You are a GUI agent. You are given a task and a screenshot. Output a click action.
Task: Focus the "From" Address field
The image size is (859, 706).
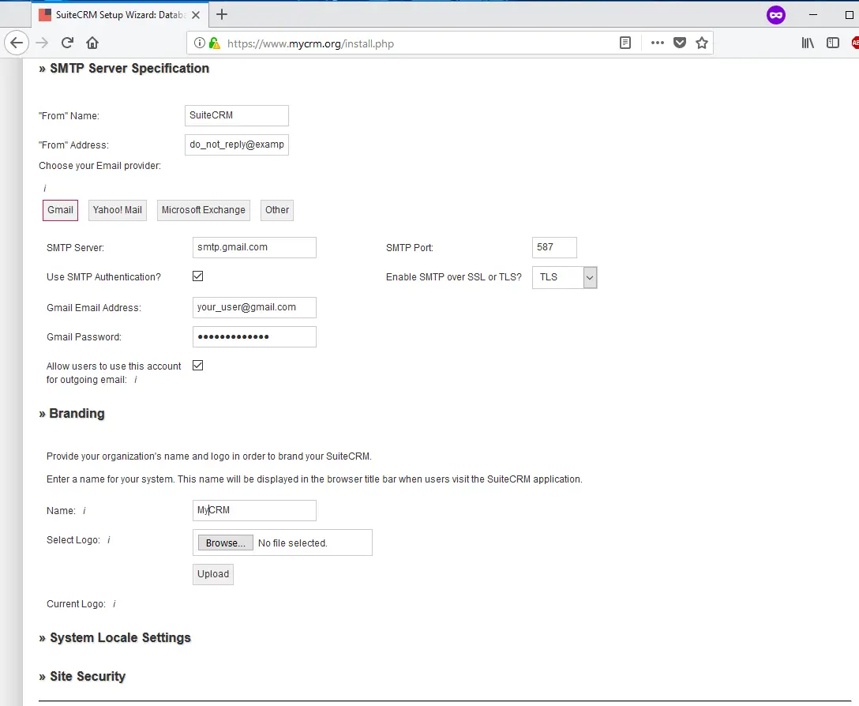pyautogui.click(x=237, y=145)
